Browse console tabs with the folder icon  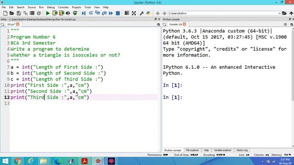point(164,24)
